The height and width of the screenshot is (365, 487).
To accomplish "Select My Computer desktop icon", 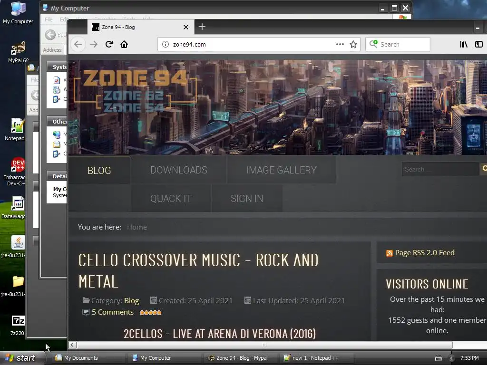I will (x=18, y=12).
